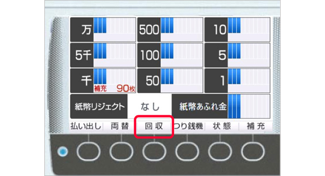325x176 pixels.
Task: Select the つり銭機 menu label
Action: [x=188, y=126]
